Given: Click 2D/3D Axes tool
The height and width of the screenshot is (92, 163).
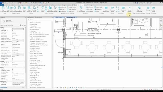Looking at the screenshot, I should coord(89,7).
